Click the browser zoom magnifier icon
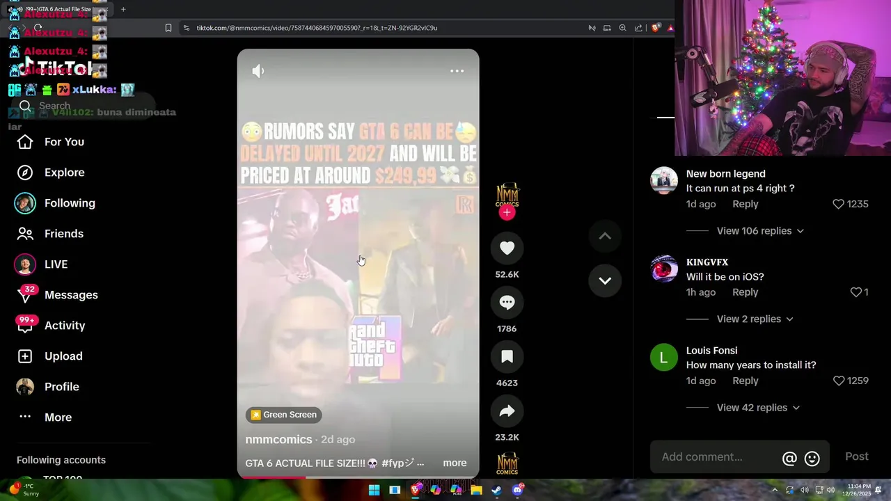891x501 pixels. 623,28
